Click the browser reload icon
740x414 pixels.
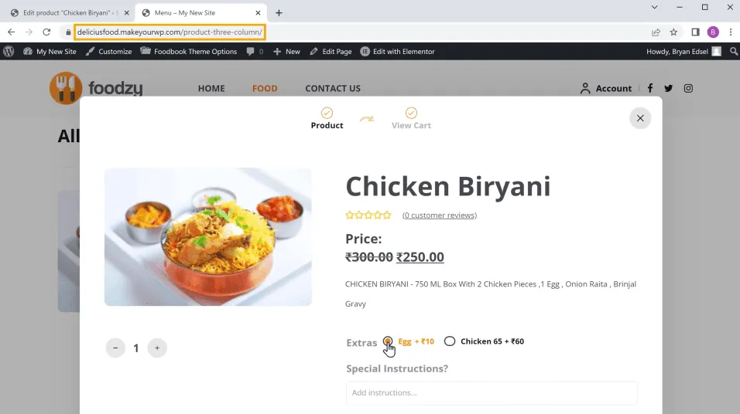(46, 32)
